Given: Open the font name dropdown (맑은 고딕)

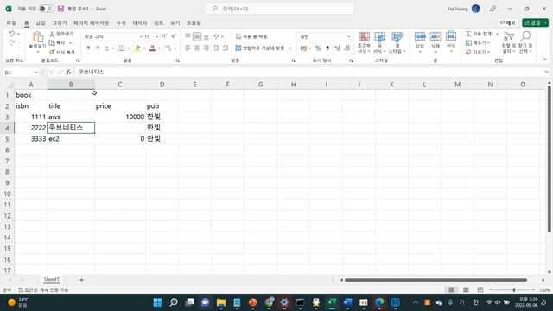Looking at the screenshot, I should (x=140, y=36).
